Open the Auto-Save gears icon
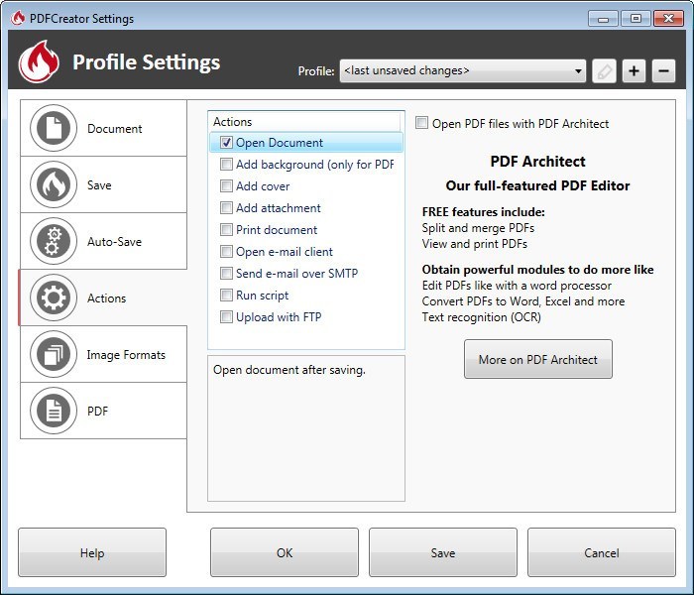The width and height of the screenshot is (694, 595). tap(54, 241)
